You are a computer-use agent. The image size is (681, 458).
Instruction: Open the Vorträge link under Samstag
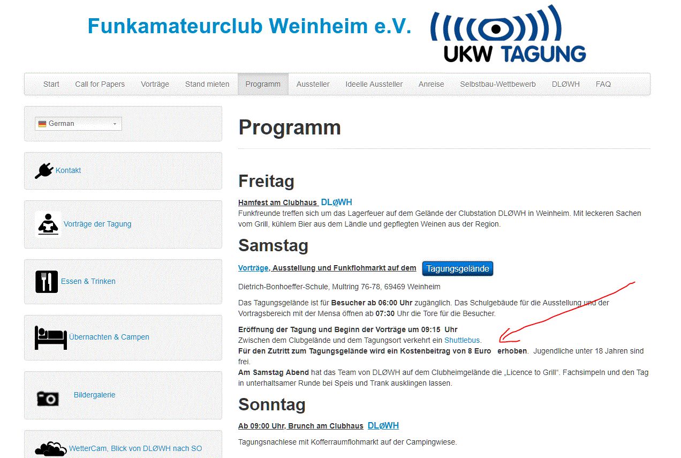point(254,268)
